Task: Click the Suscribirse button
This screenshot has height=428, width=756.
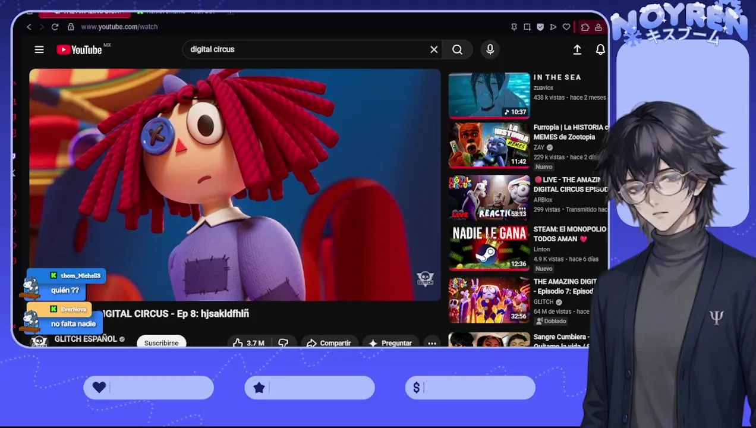Action: point(161,343)
